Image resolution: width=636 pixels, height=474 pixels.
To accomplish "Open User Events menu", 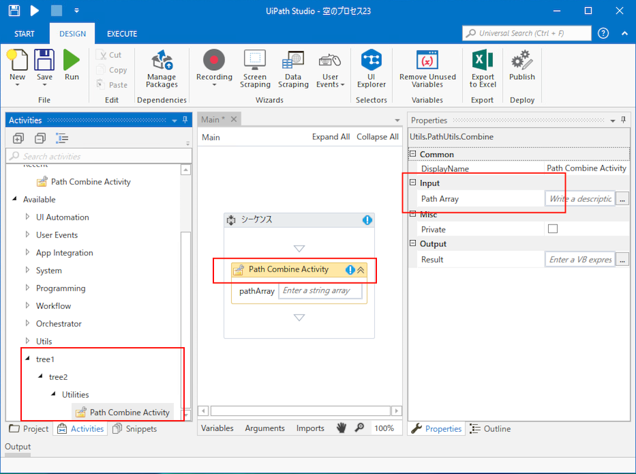I will pyautogui.click(x=330, y=69).
